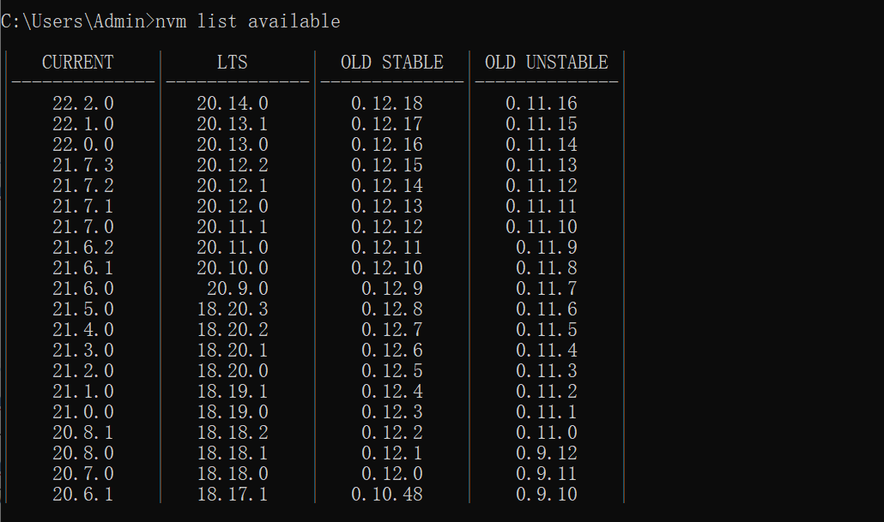Select the OLD STABLE column header

point(392,62)
